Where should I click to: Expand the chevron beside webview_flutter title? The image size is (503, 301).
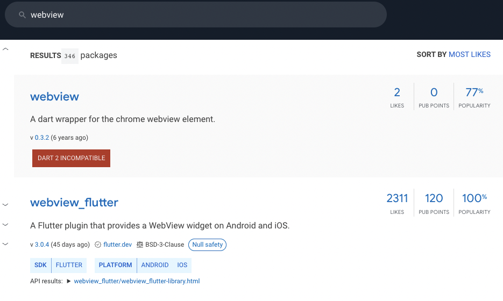(5, 204)
